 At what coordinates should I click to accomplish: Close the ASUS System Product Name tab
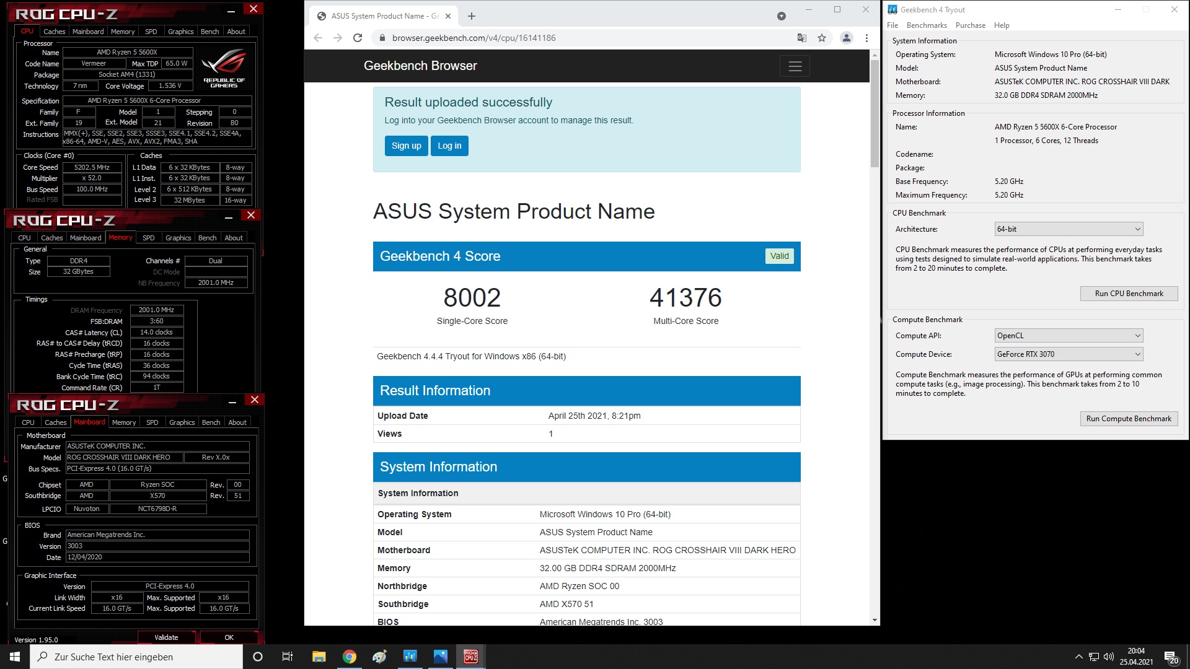(448, 16)
